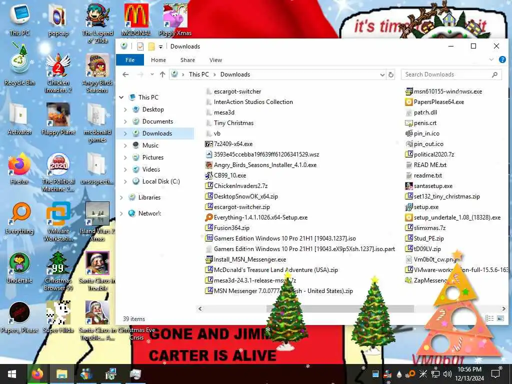This screenshot has width=512, height=384.
Task: Click the scrollbar left arrow
Action: pos(200,308)
